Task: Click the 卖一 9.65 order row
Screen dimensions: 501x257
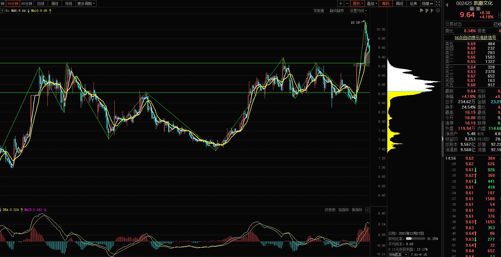Action: (x=472, y=62)
